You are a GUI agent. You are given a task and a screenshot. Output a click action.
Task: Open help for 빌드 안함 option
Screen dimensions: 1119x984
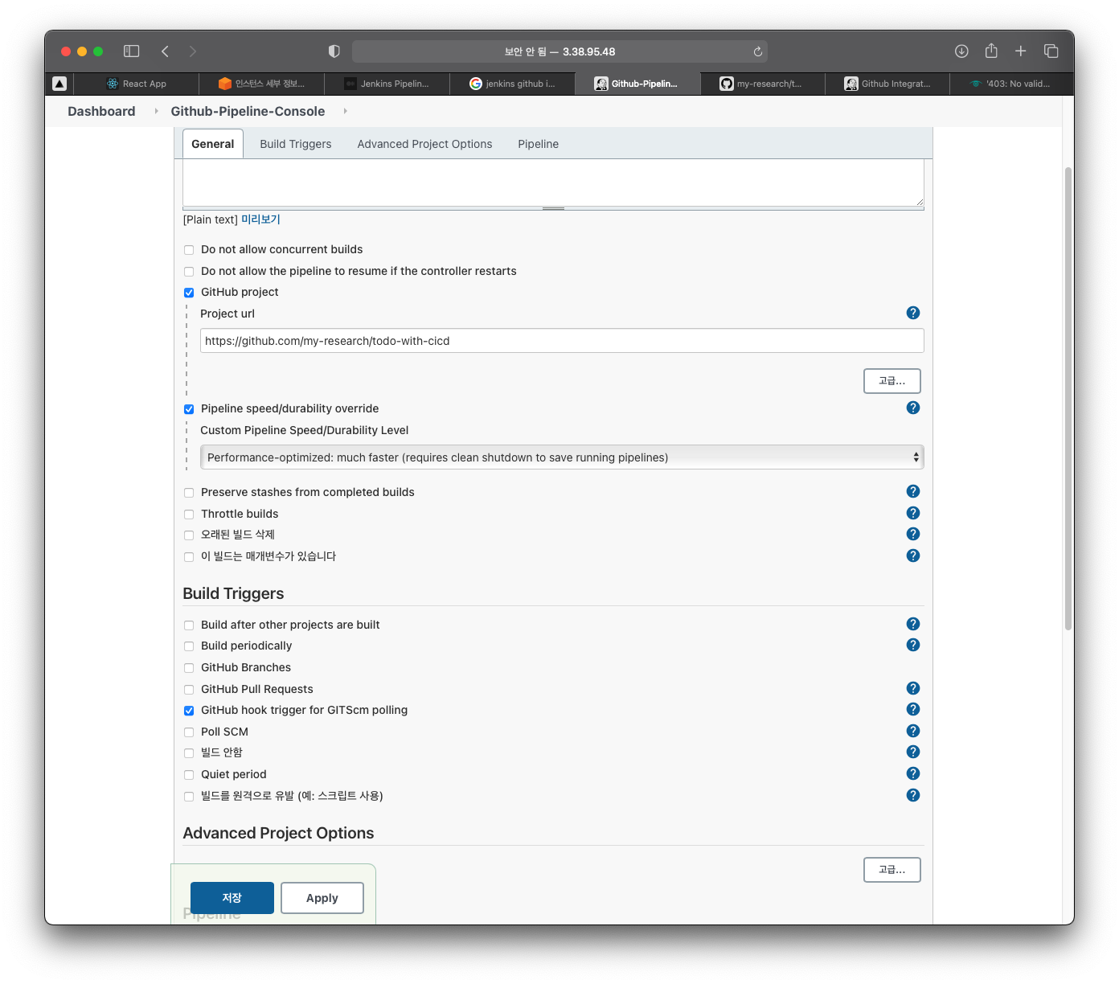tap(912, 752)
